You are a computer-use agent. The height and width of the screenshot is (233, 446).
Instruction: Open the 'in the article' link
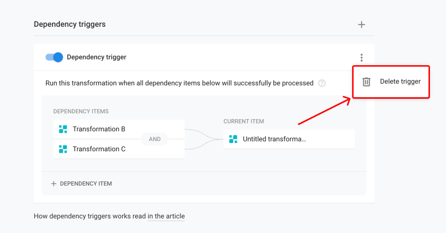[166, 216]
